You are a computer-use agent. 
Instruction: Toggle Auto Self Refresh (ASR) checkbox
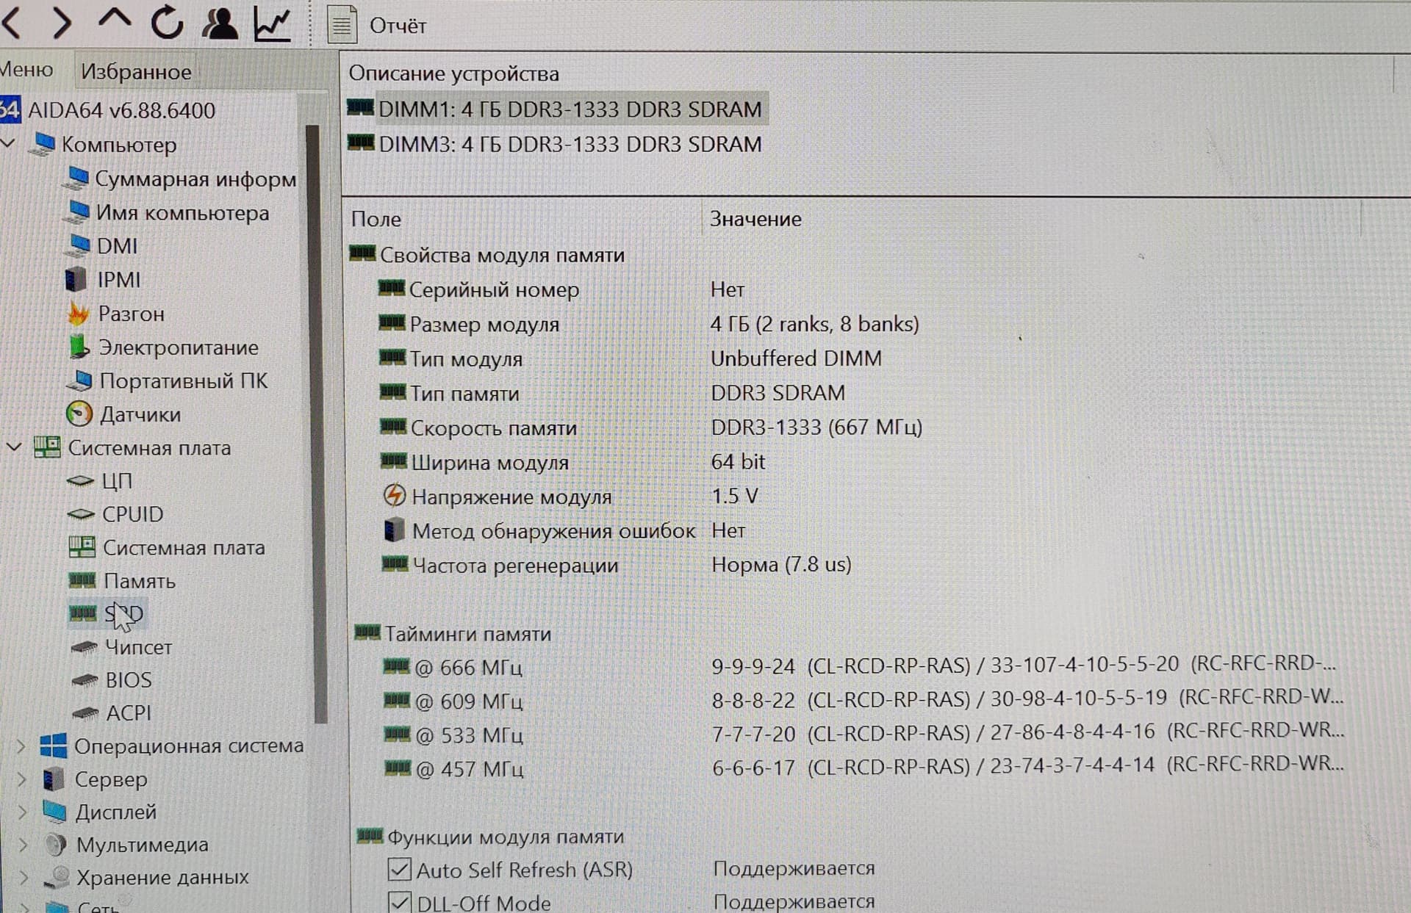click(x=399, y=870)
